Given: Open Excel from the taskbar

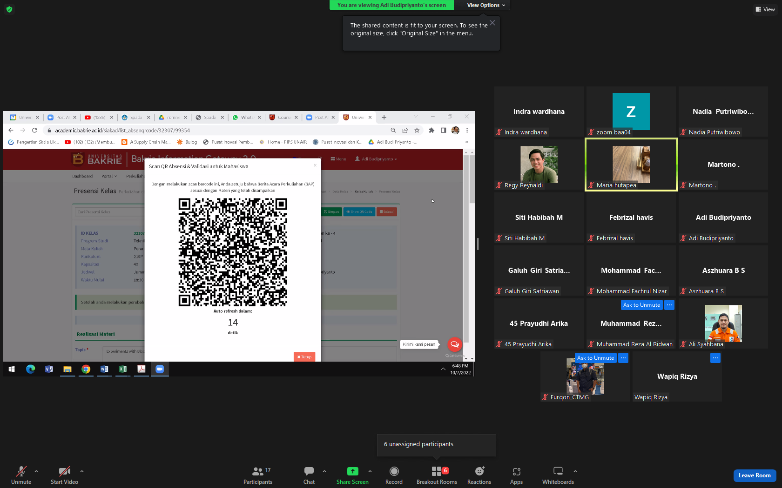Looking at the screenshot, I should tap(123, 369).
